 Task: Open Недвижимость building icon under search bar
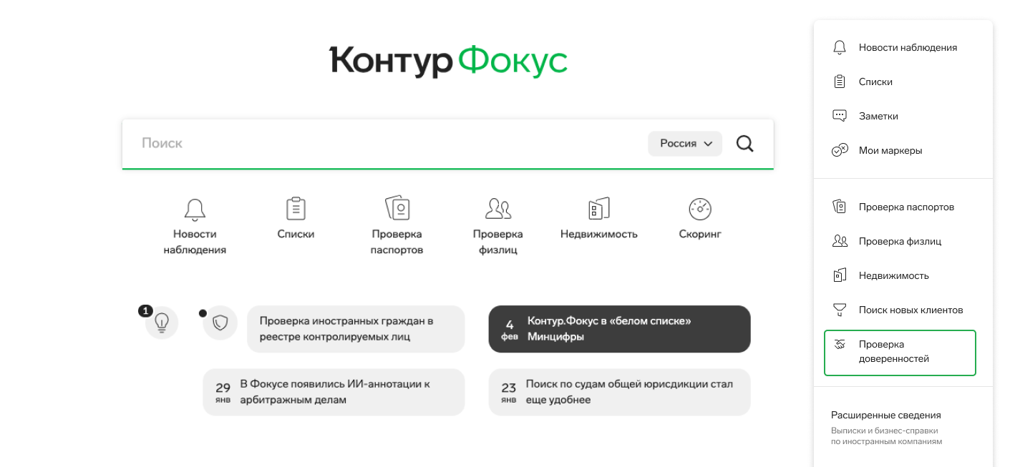(598, 209)
